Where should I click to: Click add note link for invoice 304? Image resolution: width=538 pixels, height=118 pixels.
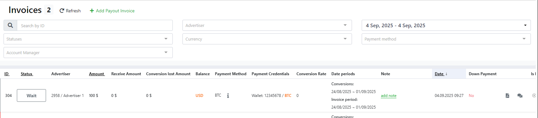pyautogui.click(x=389, y=96)
